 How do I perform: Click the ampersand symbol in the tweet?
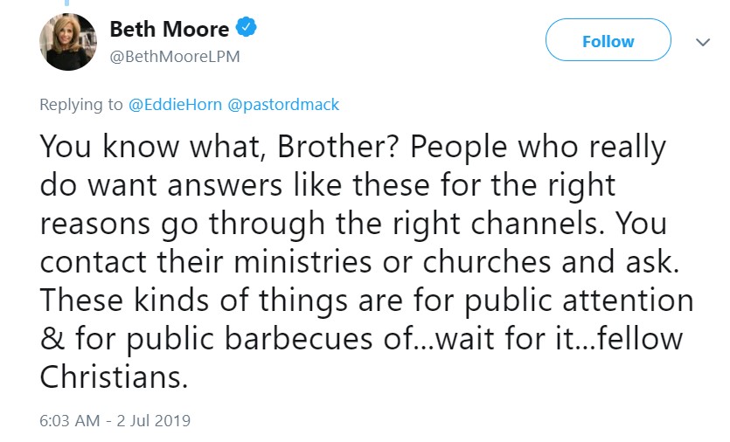pyautogui.click(x=51, y=340)
